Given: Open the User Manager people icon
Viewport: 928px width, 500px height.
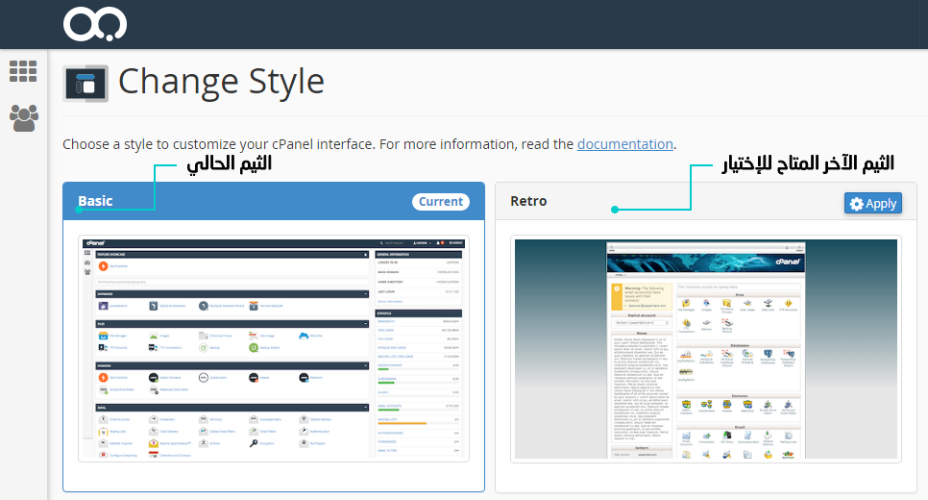Looking at the screenshot, I should [x=23, y=117].
